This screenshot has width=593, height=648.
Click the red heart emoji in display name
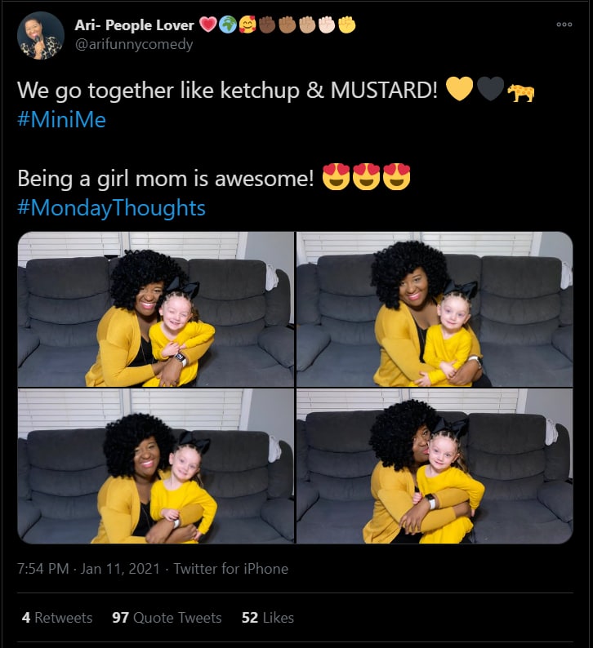pyautogui.click(x=207, y=25)
